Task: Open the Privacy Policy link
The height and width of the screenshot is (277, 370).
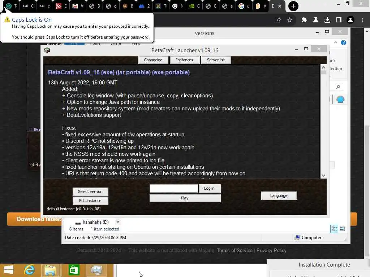Action: pyautogui.click(x=271, y=250)
